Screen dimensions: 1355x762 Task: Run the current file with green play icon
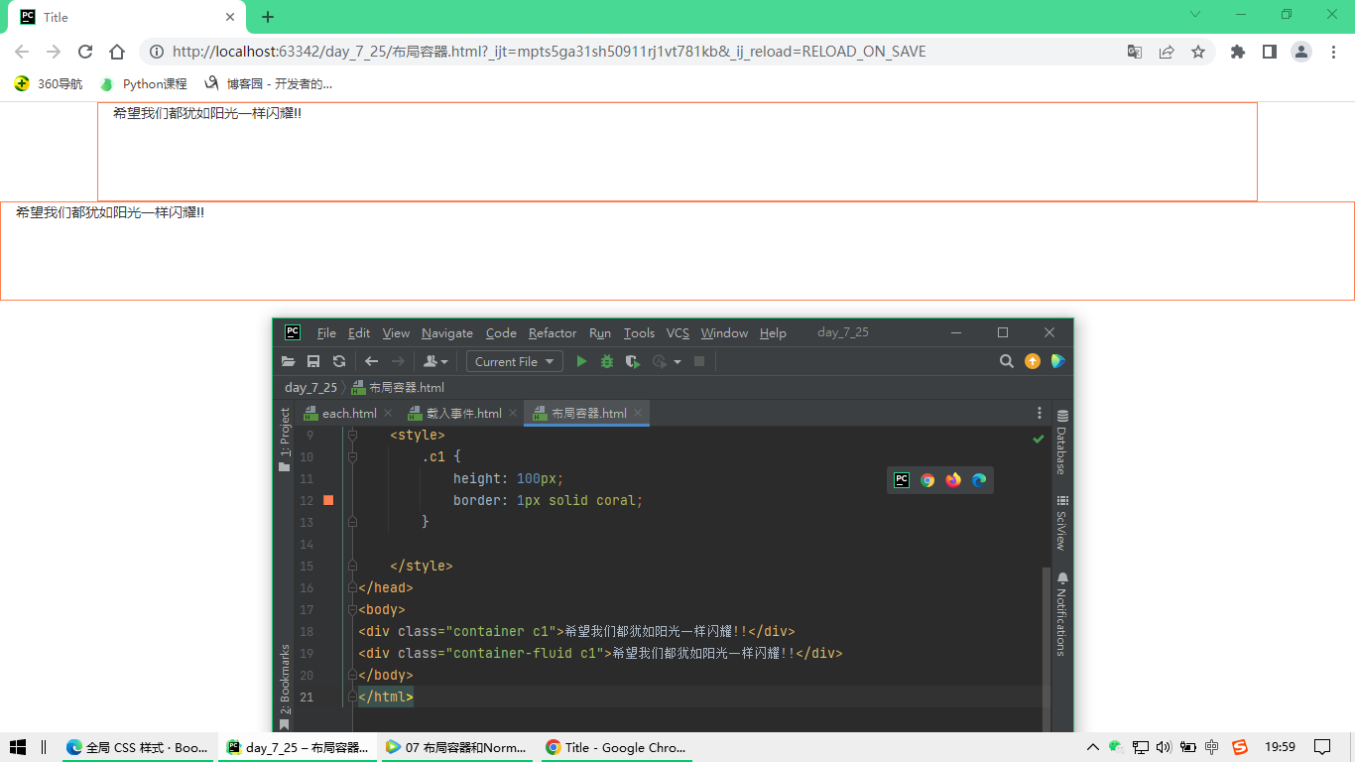[x=582, y=362]
